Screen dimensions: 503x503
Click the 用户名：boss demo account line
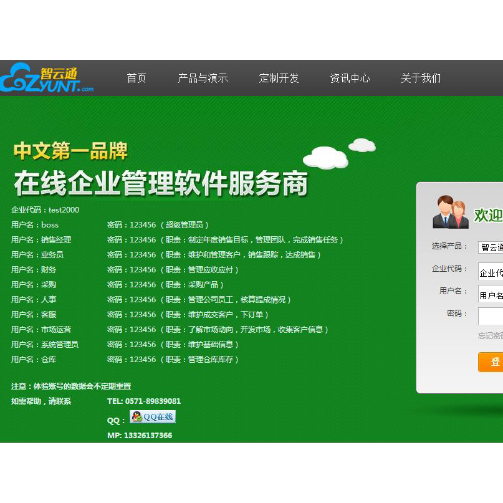tap(35, 225)
